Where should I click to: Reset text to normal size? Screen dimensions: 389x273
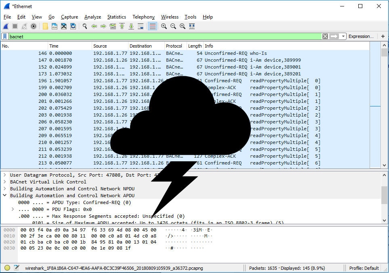(182, 26)
